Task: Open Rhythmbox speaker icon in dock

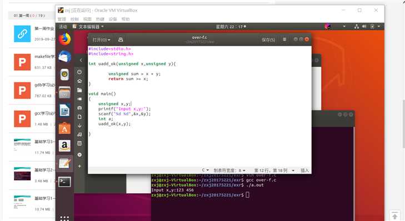Action: (x=64, y=75)
